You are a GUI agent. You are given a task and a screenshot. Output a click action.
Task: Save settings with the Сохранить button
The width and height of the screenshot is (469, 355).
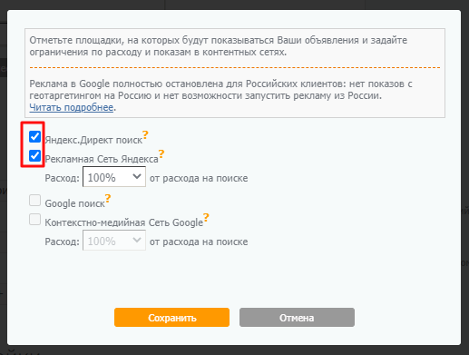(x=171, y=318)
